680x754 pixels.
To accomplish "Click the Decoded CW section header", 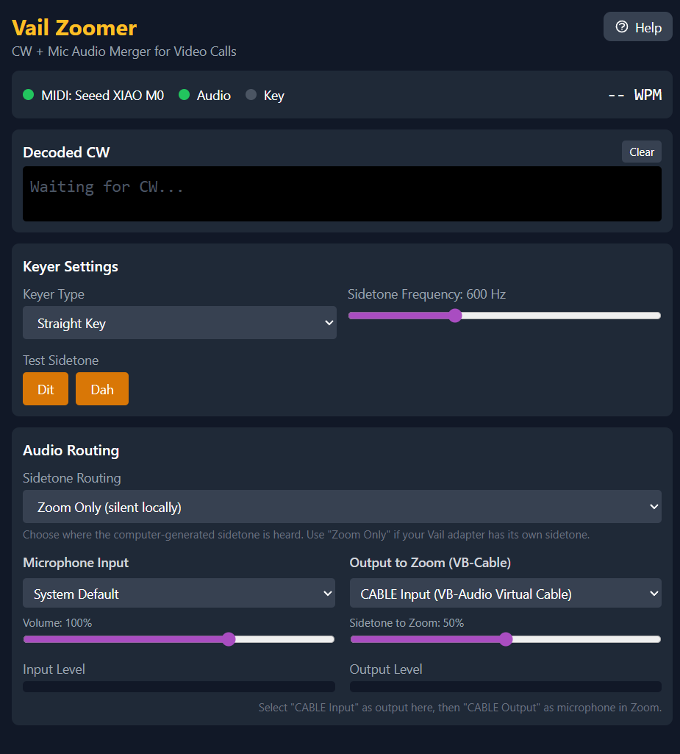I will pyautogui.click(x=66, y=152).
